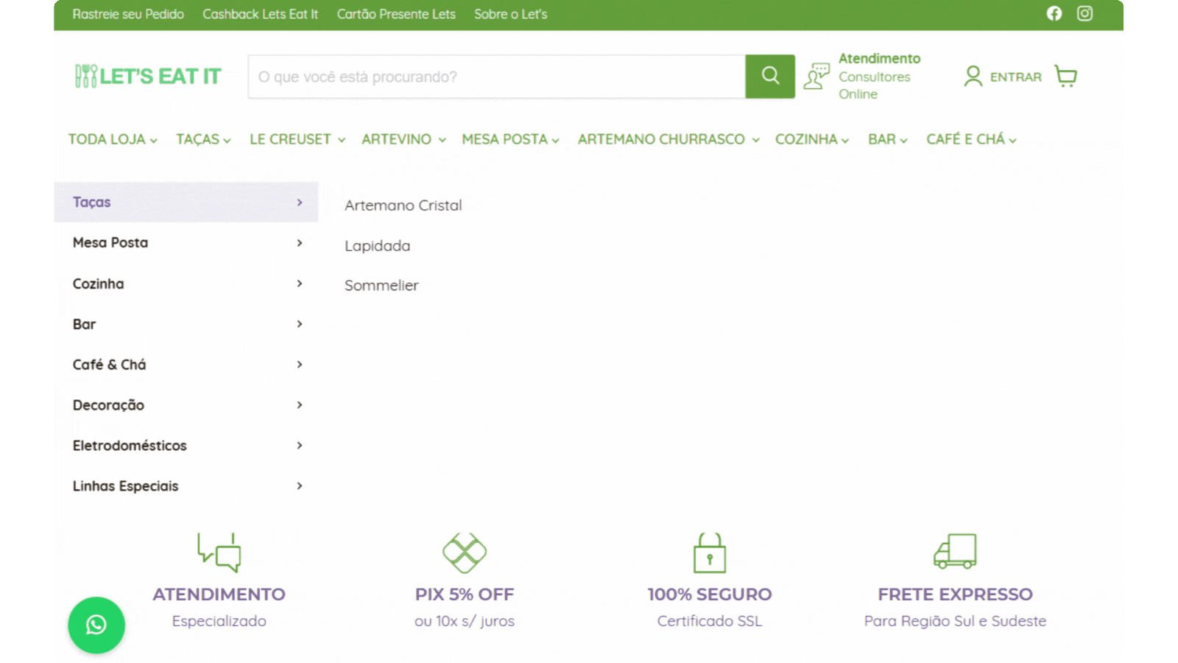The height and width of the screenshot is (663, 1178).
Task: Open Artemano Cristal submenu item
Action: pyautogui.click(x=403, y=206)
